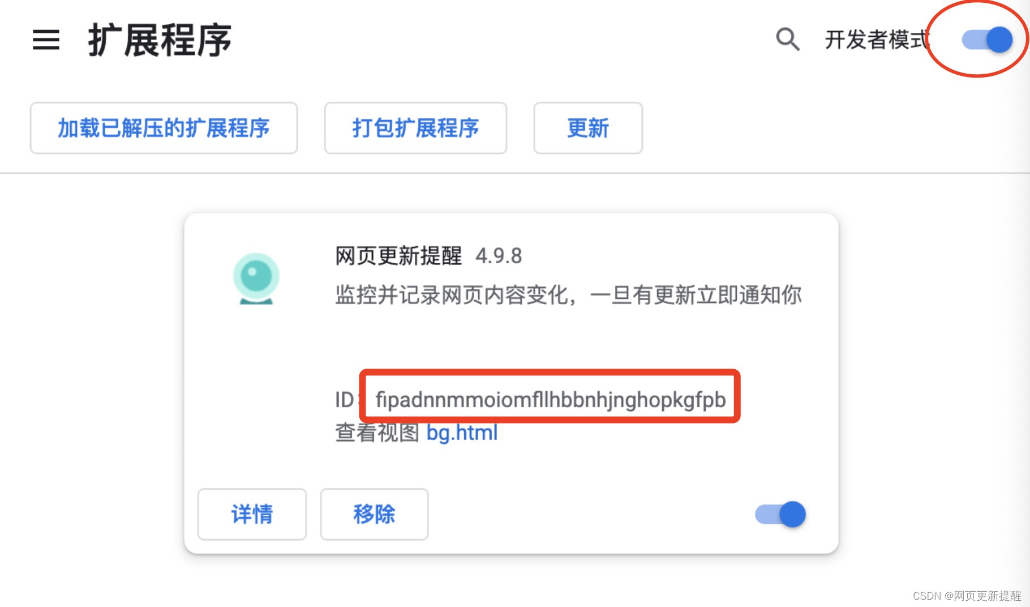Click 移除 to remove the extension
The width and height of the screenshot is (1030, 607).
coord(374,514)
